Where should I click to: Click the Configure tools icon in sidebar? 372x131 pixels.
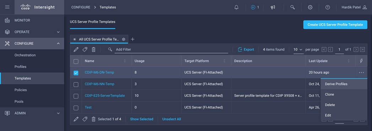coord(7,44)
